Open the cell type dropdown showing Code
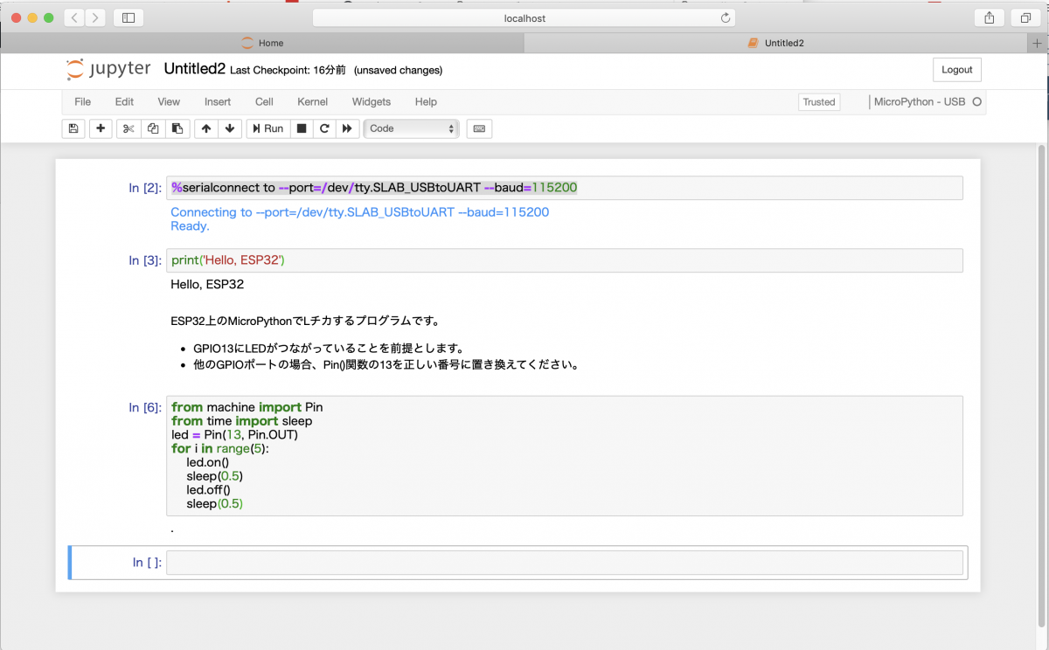This screenshot has height=650, width=1049. 411,128
